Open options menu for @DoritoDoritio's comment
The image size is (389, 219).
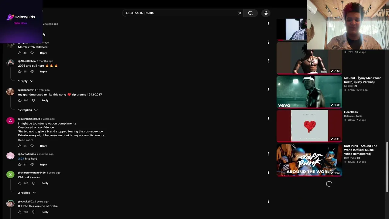[x=268, y=154]
